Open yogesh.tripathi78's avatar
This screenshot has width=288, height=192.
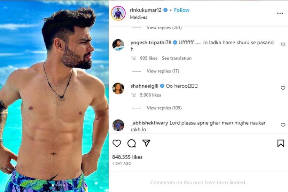pos(118,45)
